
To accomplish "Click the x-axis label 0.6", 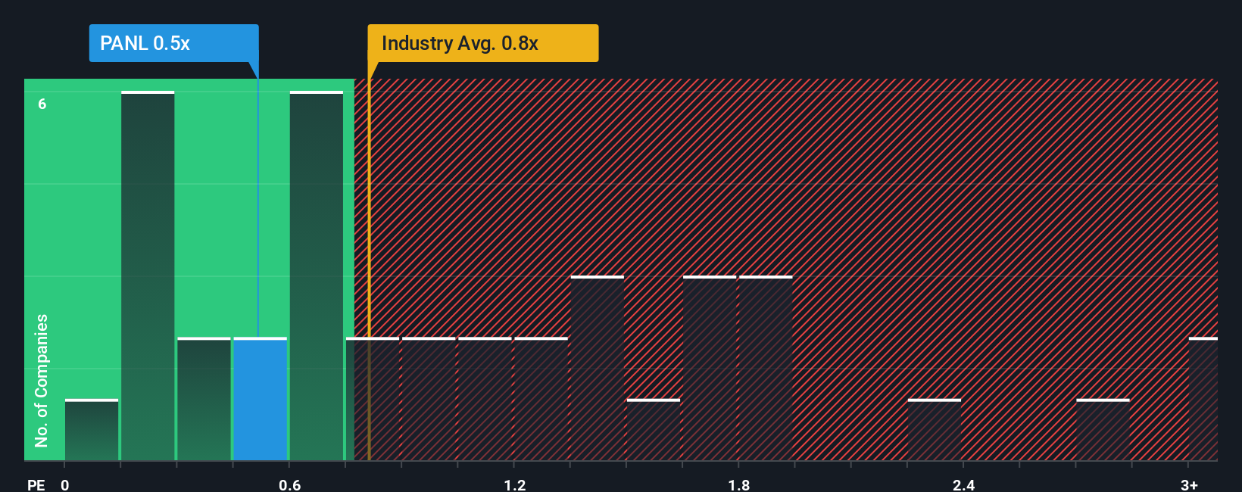I will [290, 484].
